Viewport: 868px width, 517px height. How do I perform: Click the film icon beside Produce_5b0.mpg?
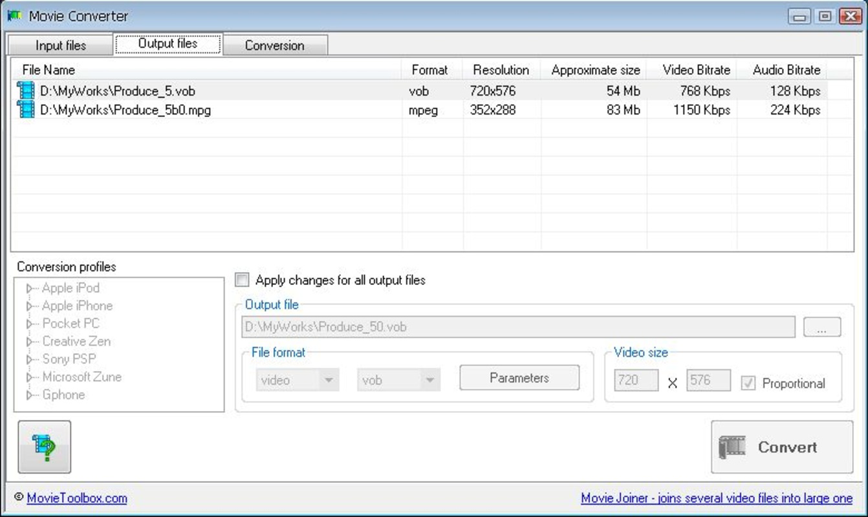26,109
